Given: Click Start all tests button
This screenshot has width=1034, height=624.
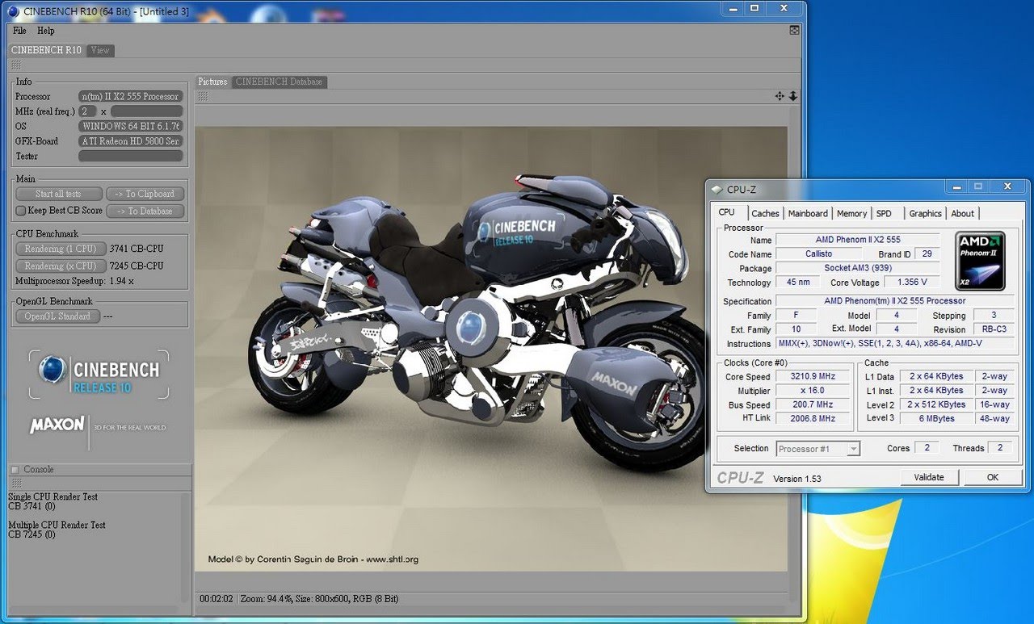Looking at the screenshot, I should click(59, 194).
